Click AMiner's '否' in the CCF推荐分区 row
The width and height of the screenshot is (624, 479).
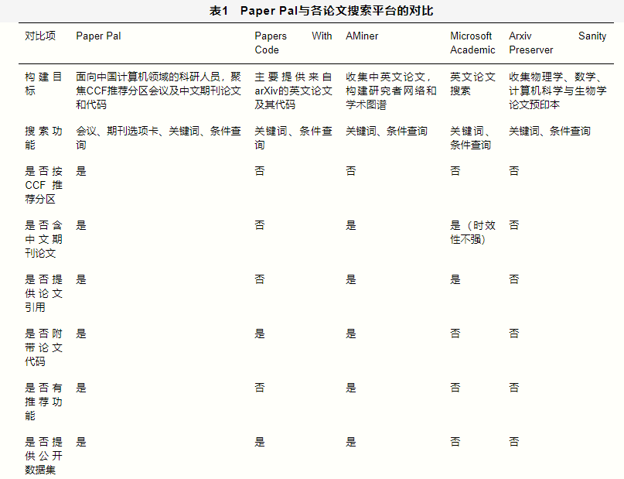[350, 171]
